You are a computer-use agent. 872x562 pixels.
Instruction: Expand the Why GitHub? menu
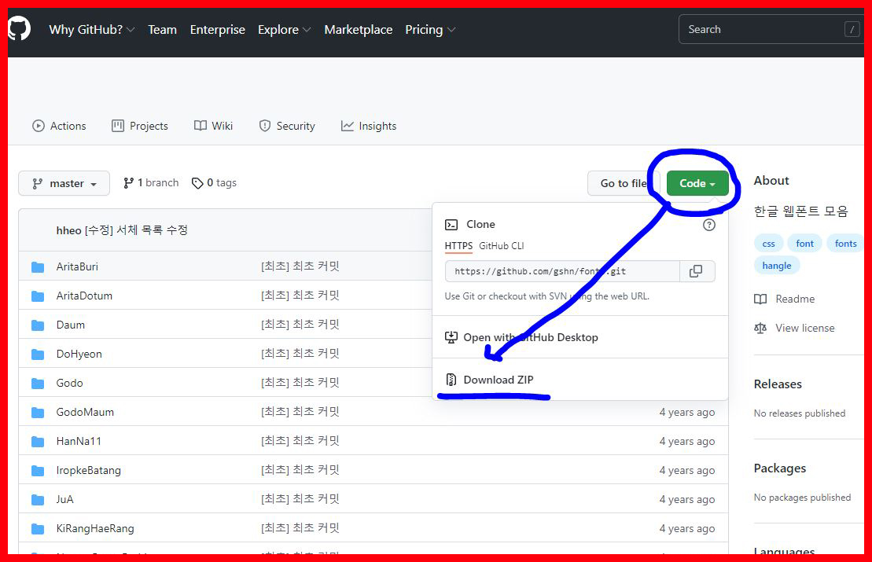(92, 29)
